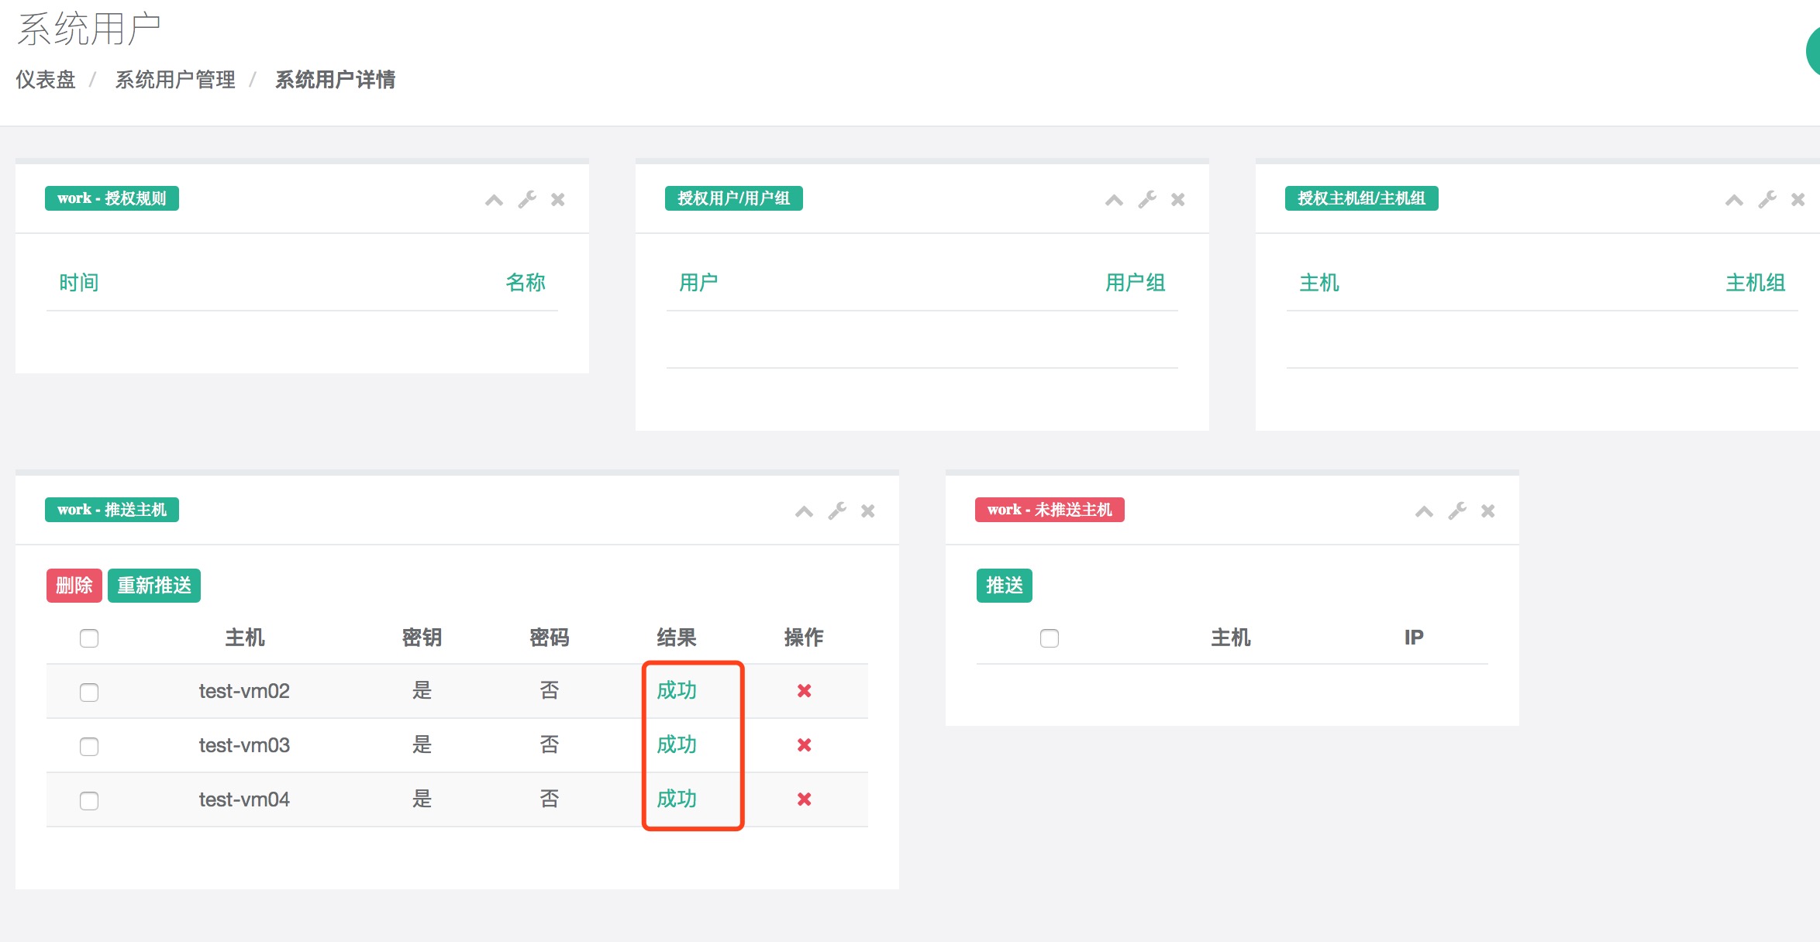
Task: Tick the checkbox for test-vm04
Action: [89, 800]
